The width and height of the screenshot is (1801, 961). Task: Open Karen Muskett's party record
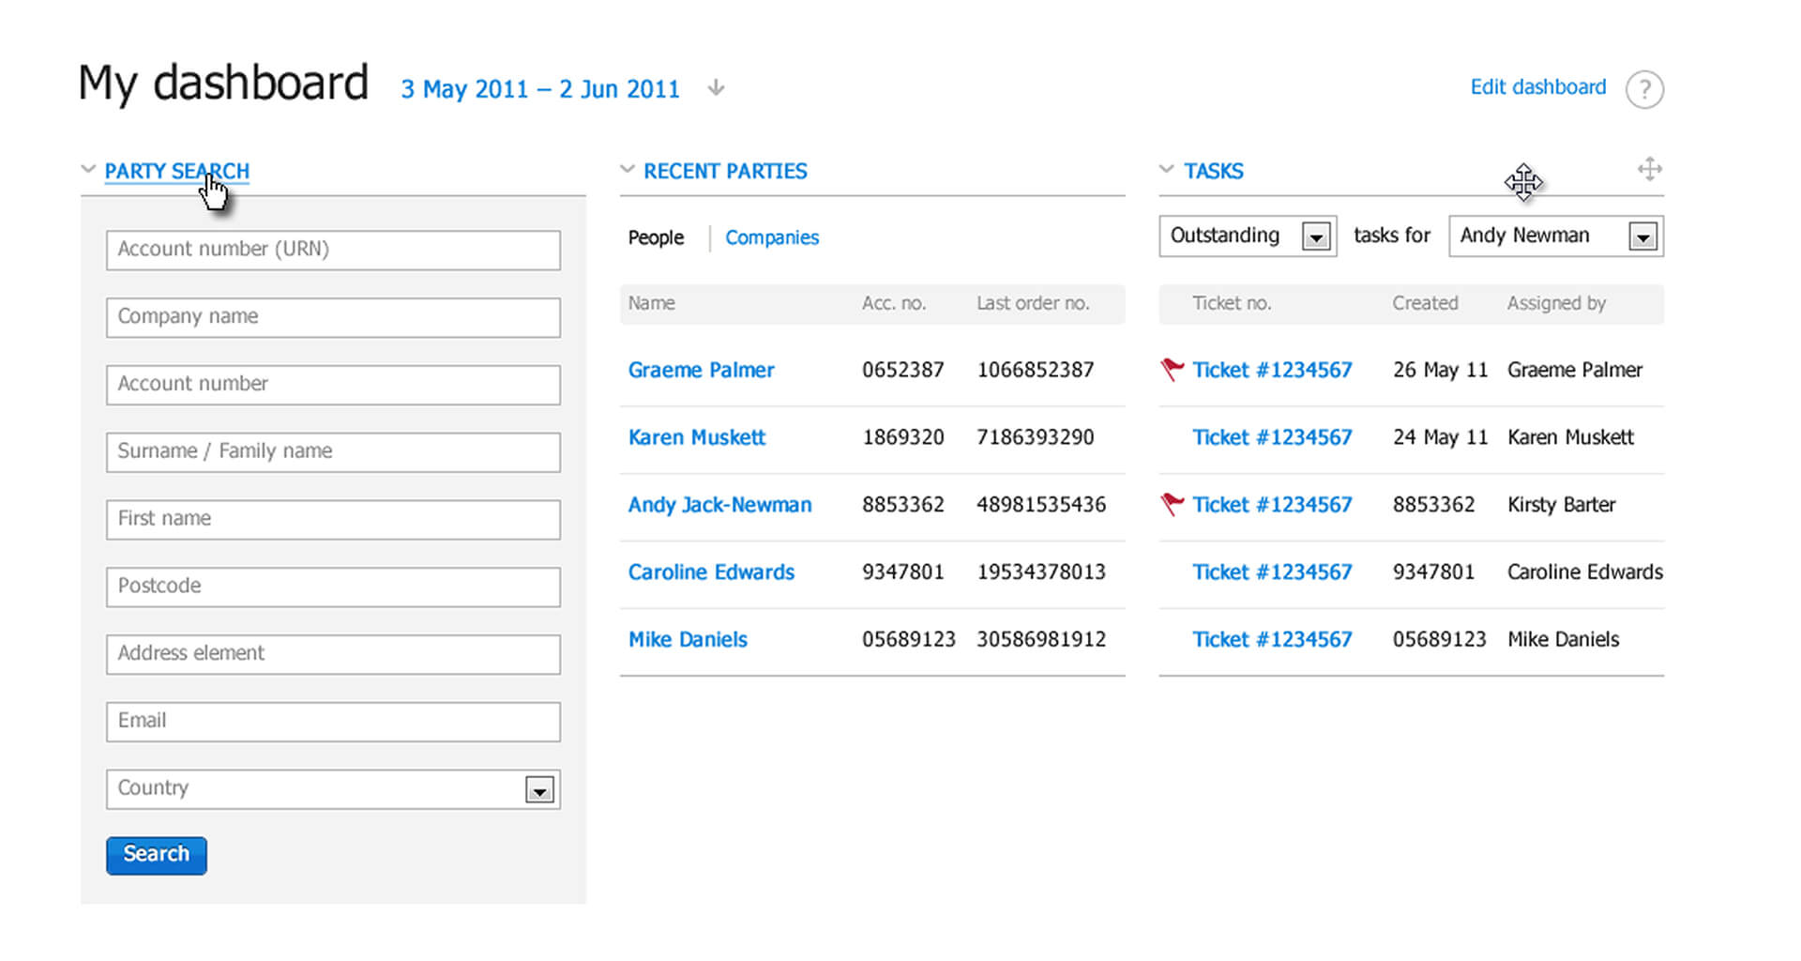696,437
